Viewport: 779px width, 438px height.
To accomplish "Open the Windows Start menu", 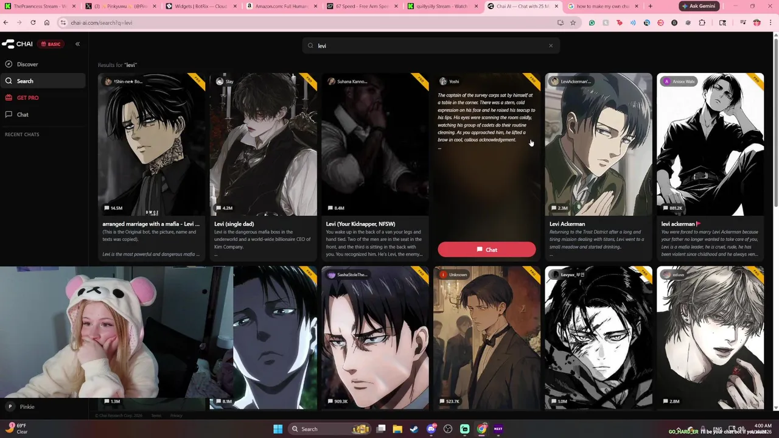I will click(278, 429).
